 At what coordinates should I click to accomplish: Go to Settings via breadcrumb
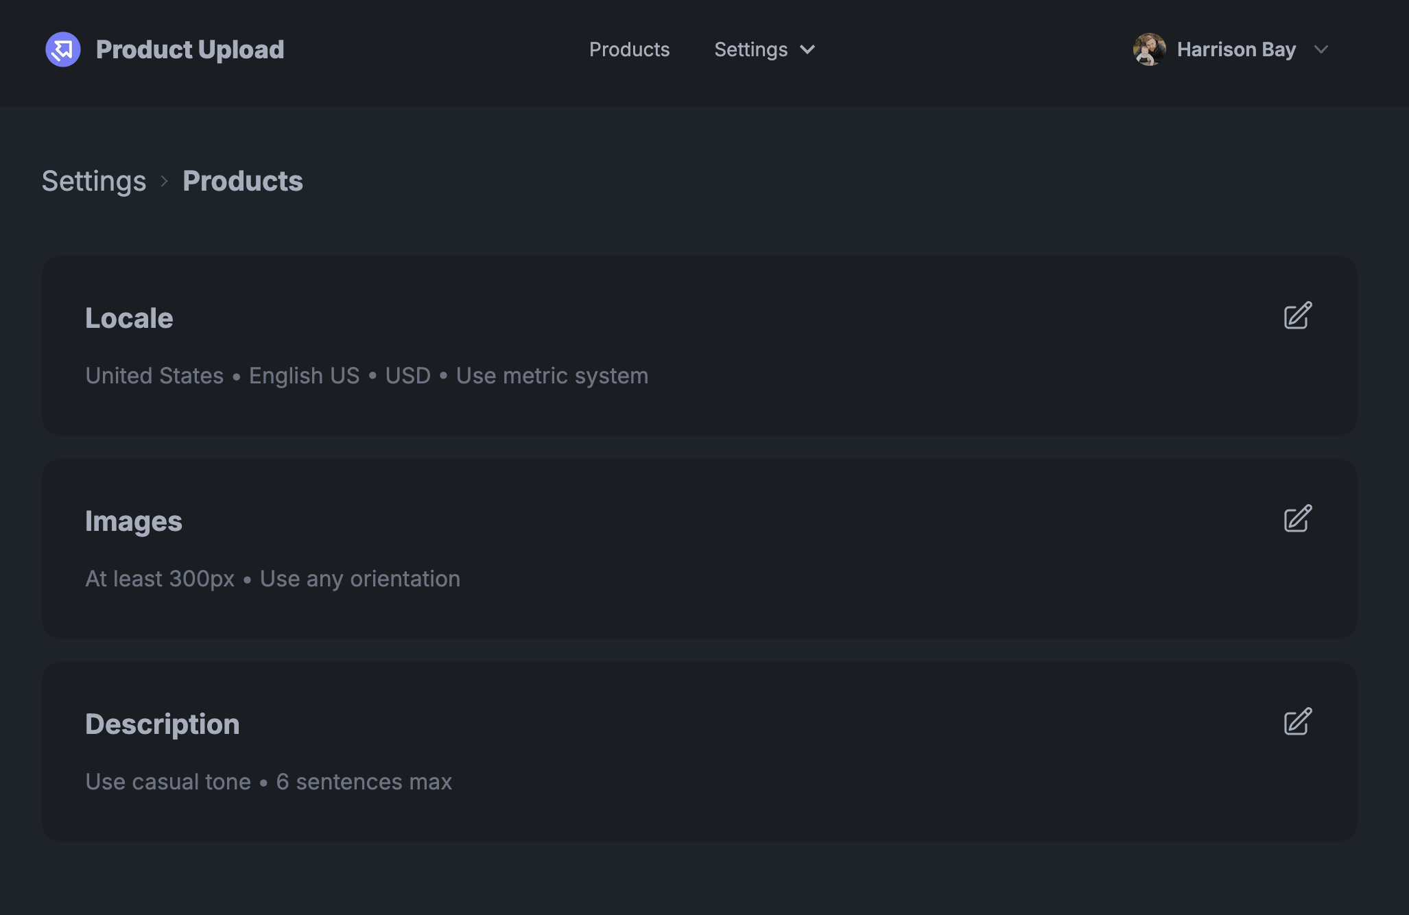tap(94, 181)
